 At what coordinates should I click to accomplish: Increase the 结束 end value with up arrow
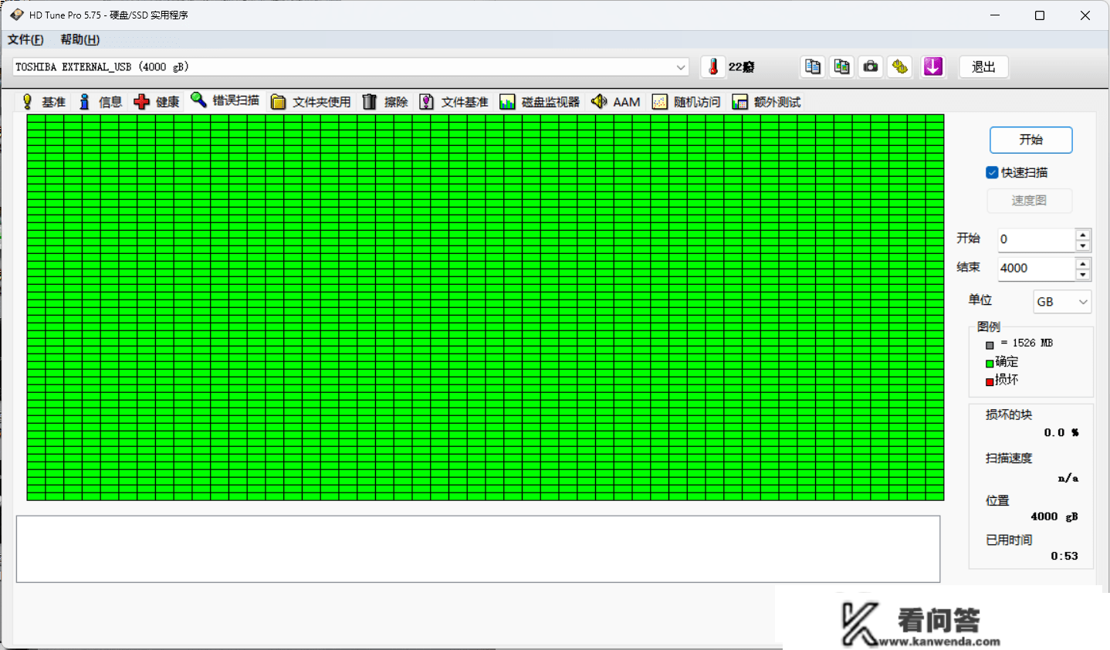point(1083,263)
